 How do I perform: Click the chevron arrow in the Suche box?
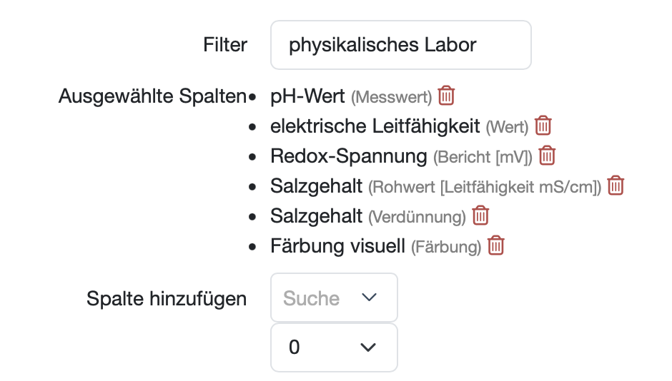pyautogui.click(x=369, y=298)
